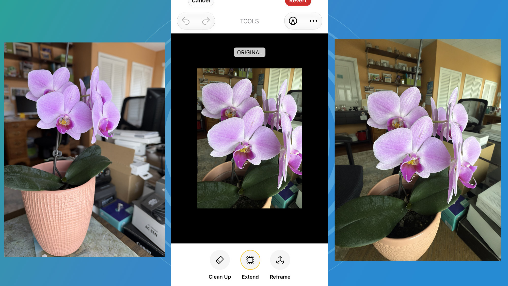This screenshot has height=286, width=508.
Task: Tap the Cancel button
Action: click(x=201, y=2)
